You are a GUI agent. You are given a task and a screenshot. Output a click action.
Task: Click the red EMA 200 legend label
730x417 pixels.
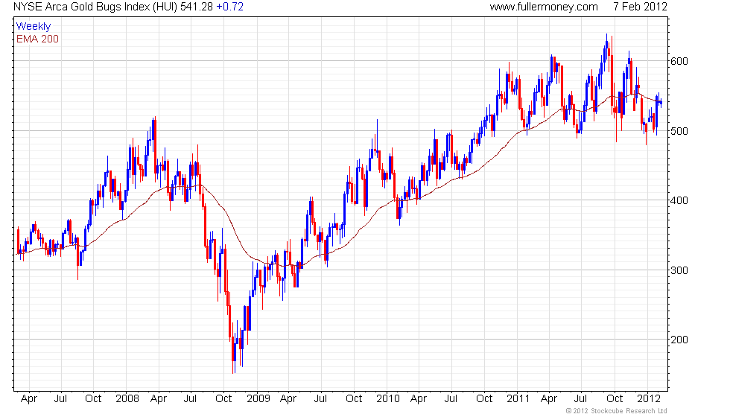[37, 39]
